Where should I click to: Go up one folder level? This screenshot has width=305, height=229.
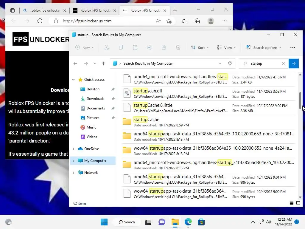coord(103,64)
